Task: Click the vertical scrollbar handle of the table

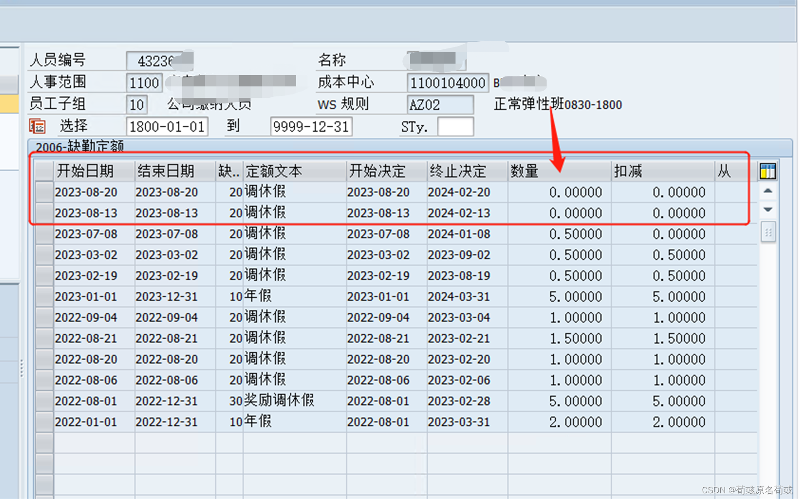Action: [768, 233]
